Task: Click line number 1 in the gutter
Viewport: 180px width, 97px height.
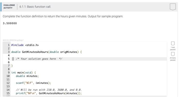Action: click(9, 45)
